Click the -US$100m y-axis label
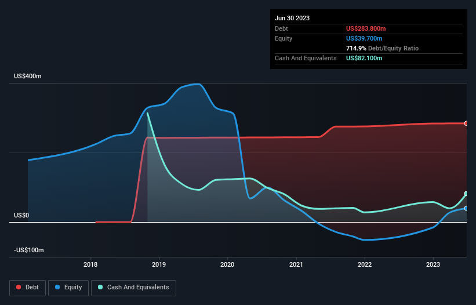Viewport: 476px width, 305px height. (x=29, y=250)
